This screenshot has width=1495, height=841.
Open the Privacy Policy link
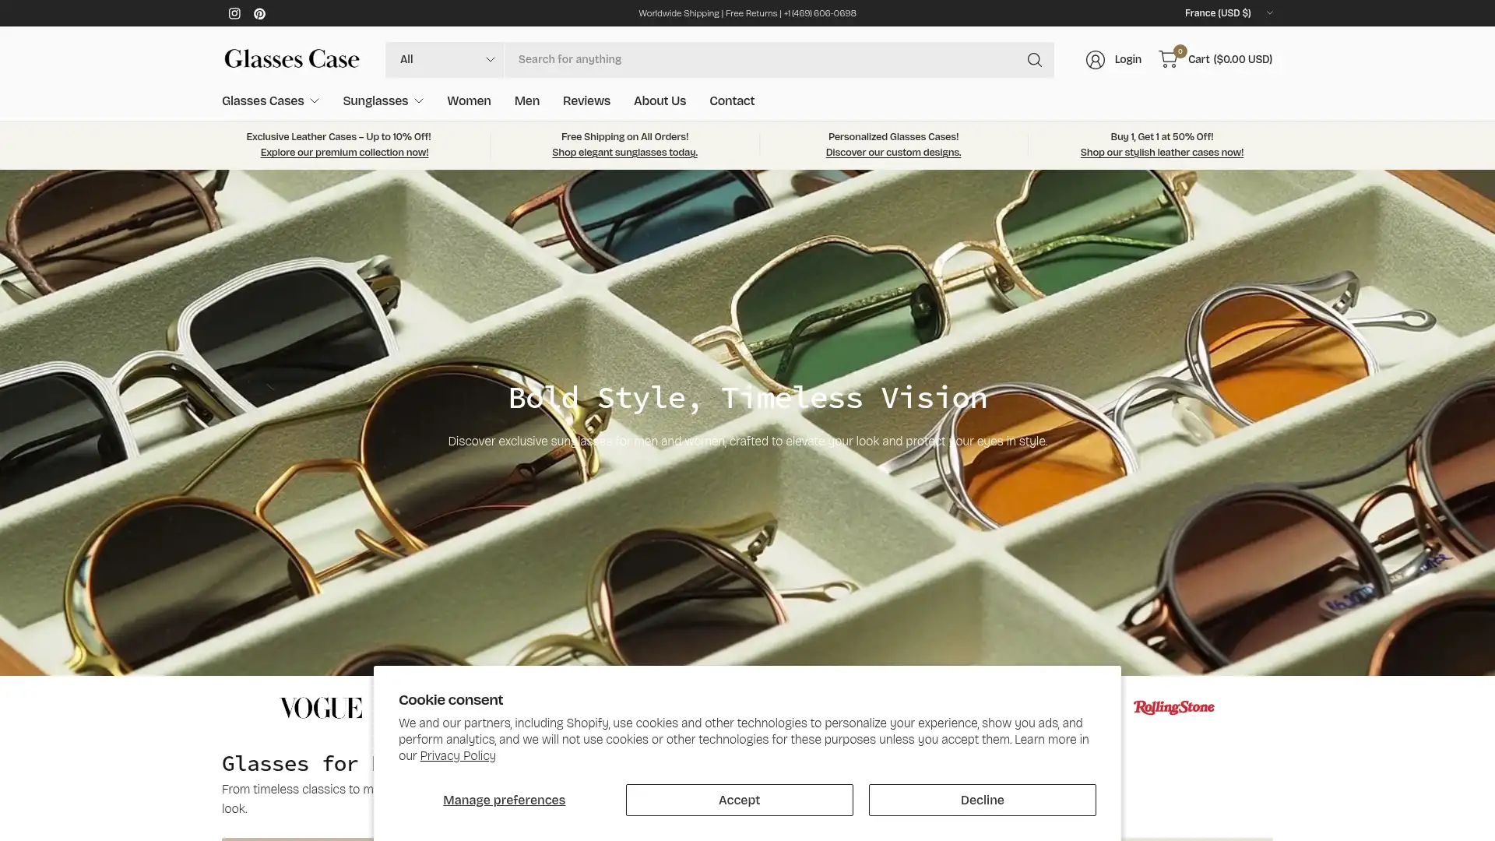pos(458,755)
